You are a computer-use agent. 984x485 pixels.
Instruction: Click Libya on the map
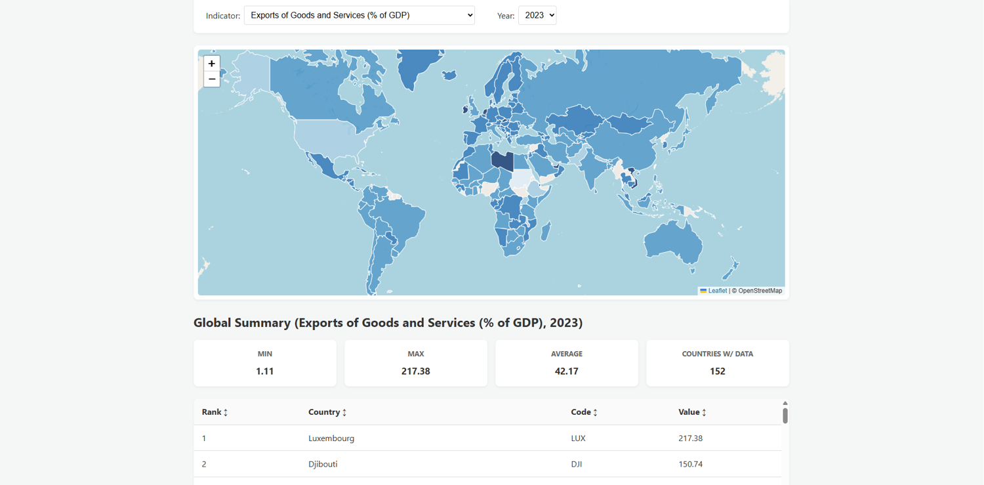[502, 160]
